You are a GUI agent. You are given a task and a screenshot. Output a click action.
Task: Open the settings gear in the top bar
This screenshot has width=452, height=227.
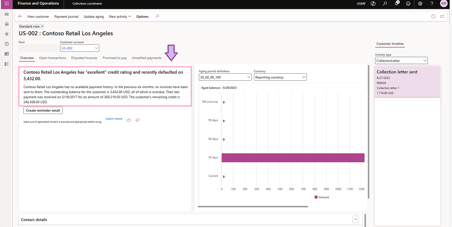(x=420, y=4)
